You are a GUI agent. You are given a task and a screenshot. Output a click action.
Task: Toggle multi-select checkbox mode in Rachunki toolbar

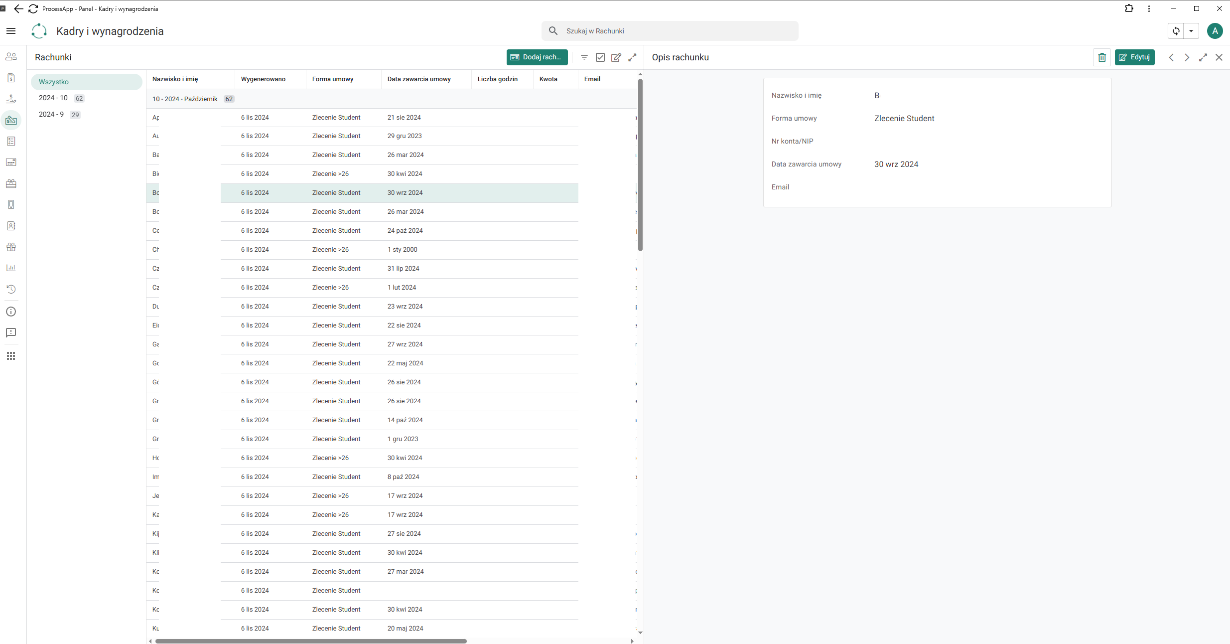click(x=600, y=57)
